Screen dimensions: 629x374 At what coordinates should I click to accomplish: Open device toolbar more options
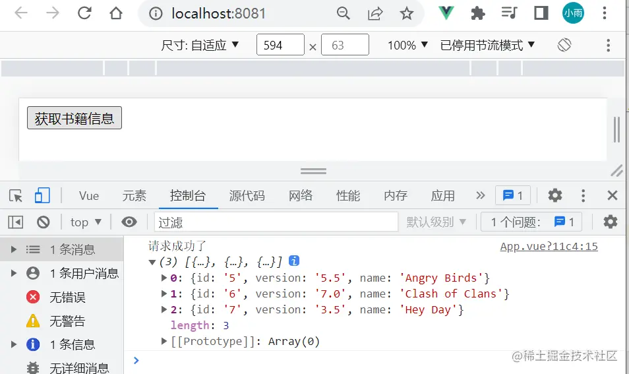click(608, 45)
